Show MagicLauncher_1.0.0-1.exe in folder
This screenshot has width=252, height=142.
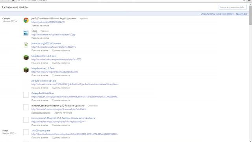(x=40, y=63)
